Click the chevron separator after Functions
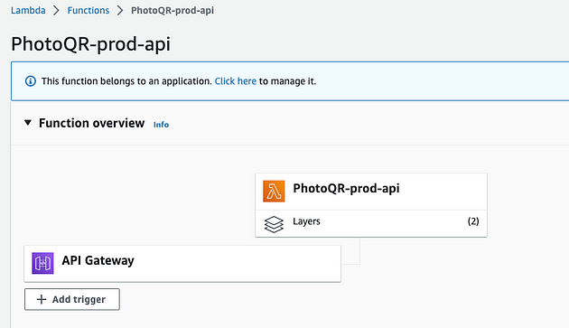This screenshot has height=328, width=569. 120,11
